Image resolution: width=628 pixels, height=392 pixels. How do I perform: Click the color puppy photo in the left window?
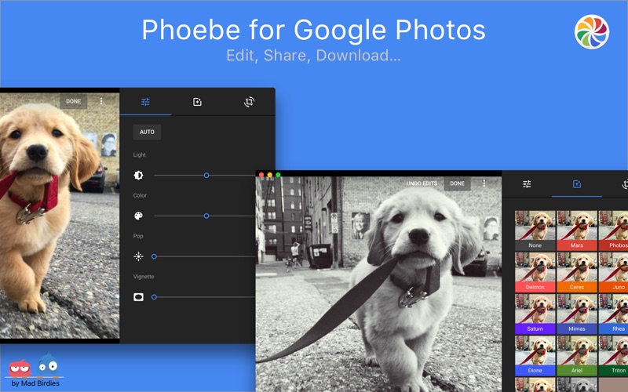click(60, 216)
